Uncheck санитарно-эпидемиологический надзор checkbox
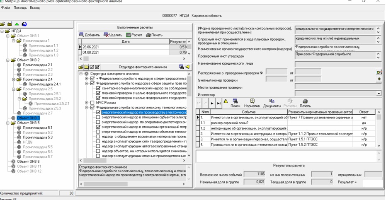The image size is (386, 200). pos(98,88)
